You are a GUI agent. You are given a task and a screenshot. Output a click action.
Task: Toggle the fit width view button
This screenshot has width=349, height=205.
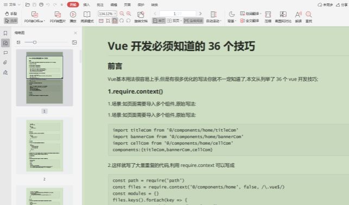(x=115, y=21)
